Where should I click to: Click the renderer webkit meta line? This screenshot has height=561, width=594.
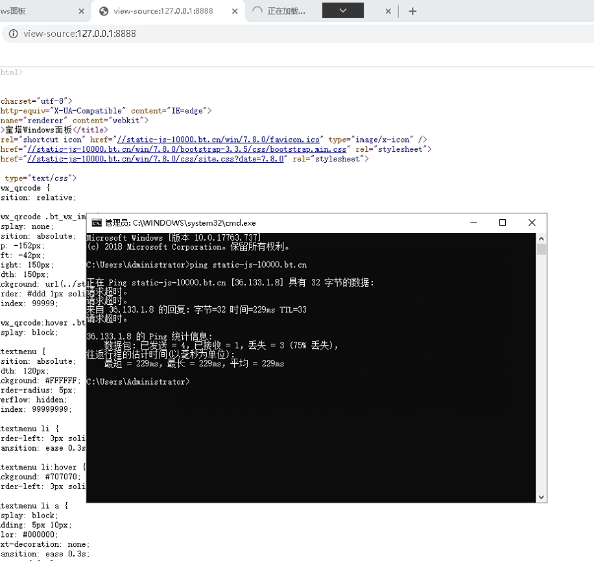[x=75, y=121]
